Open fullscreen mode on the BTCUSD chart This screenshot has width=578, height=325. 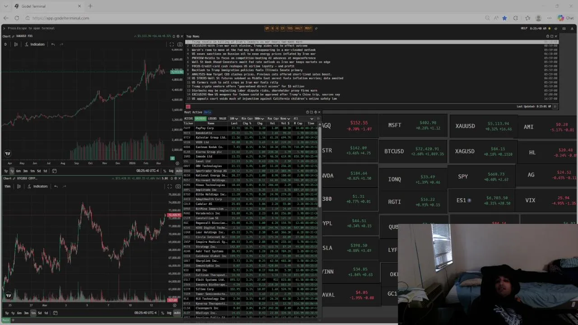click(170, 186)
